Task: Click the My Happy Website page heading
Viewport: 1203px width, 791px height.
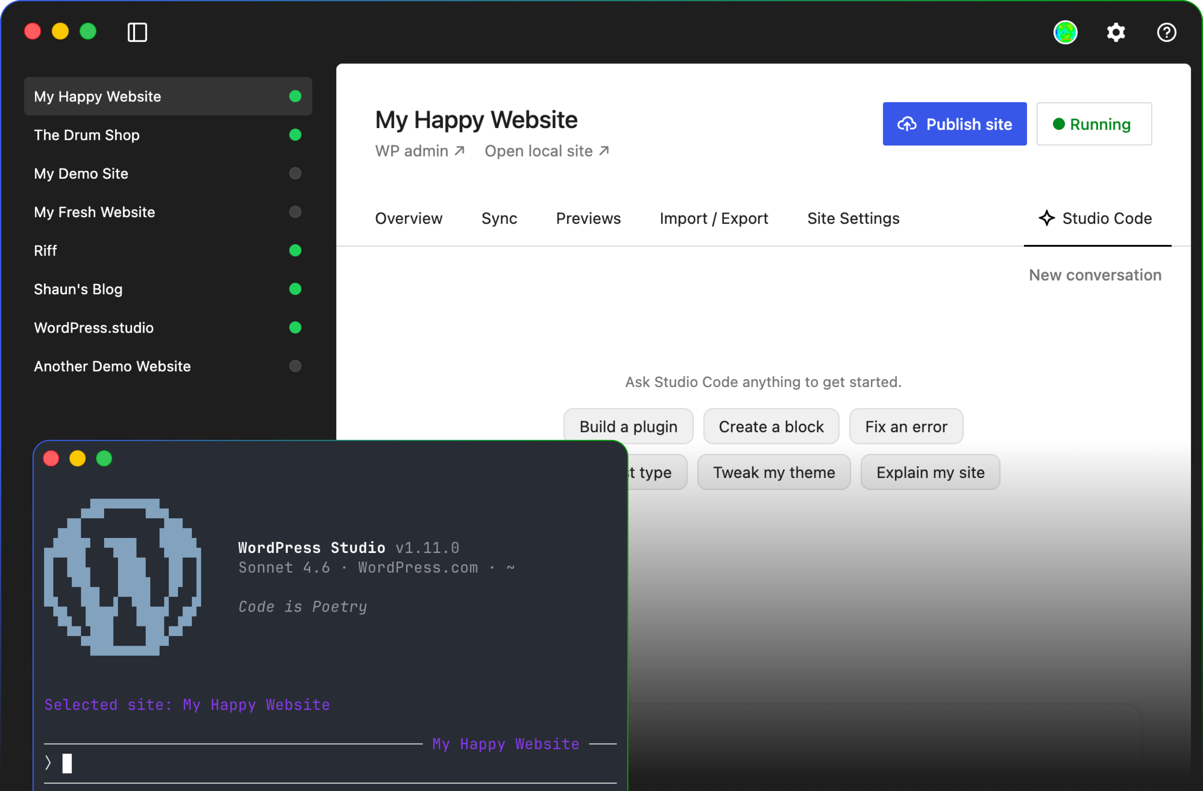Action: click(476, 120)
